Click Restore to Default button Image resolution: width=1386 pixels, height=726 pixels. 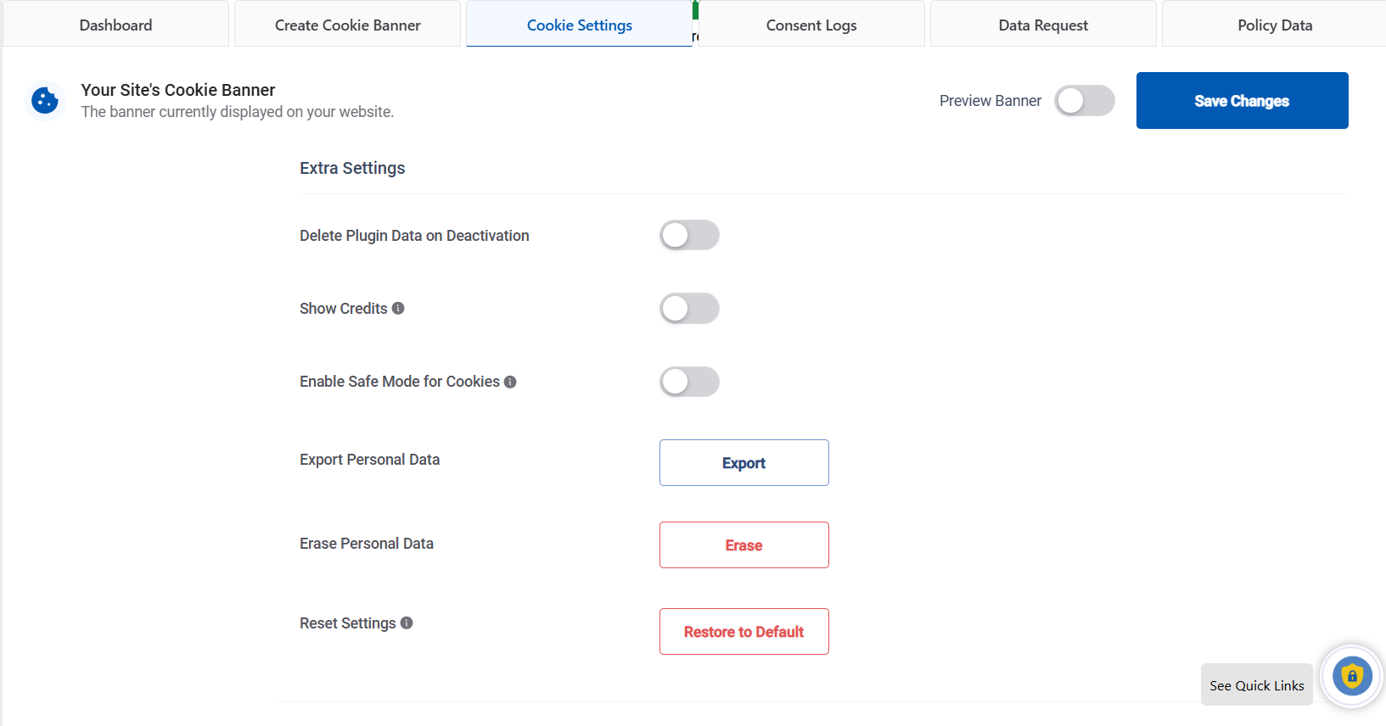[x=744, y=632]
